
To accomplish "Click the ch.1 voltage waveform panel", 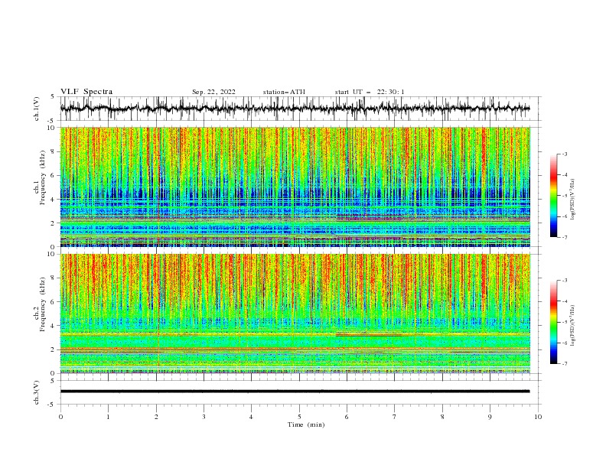I will (x=301, y=109).
